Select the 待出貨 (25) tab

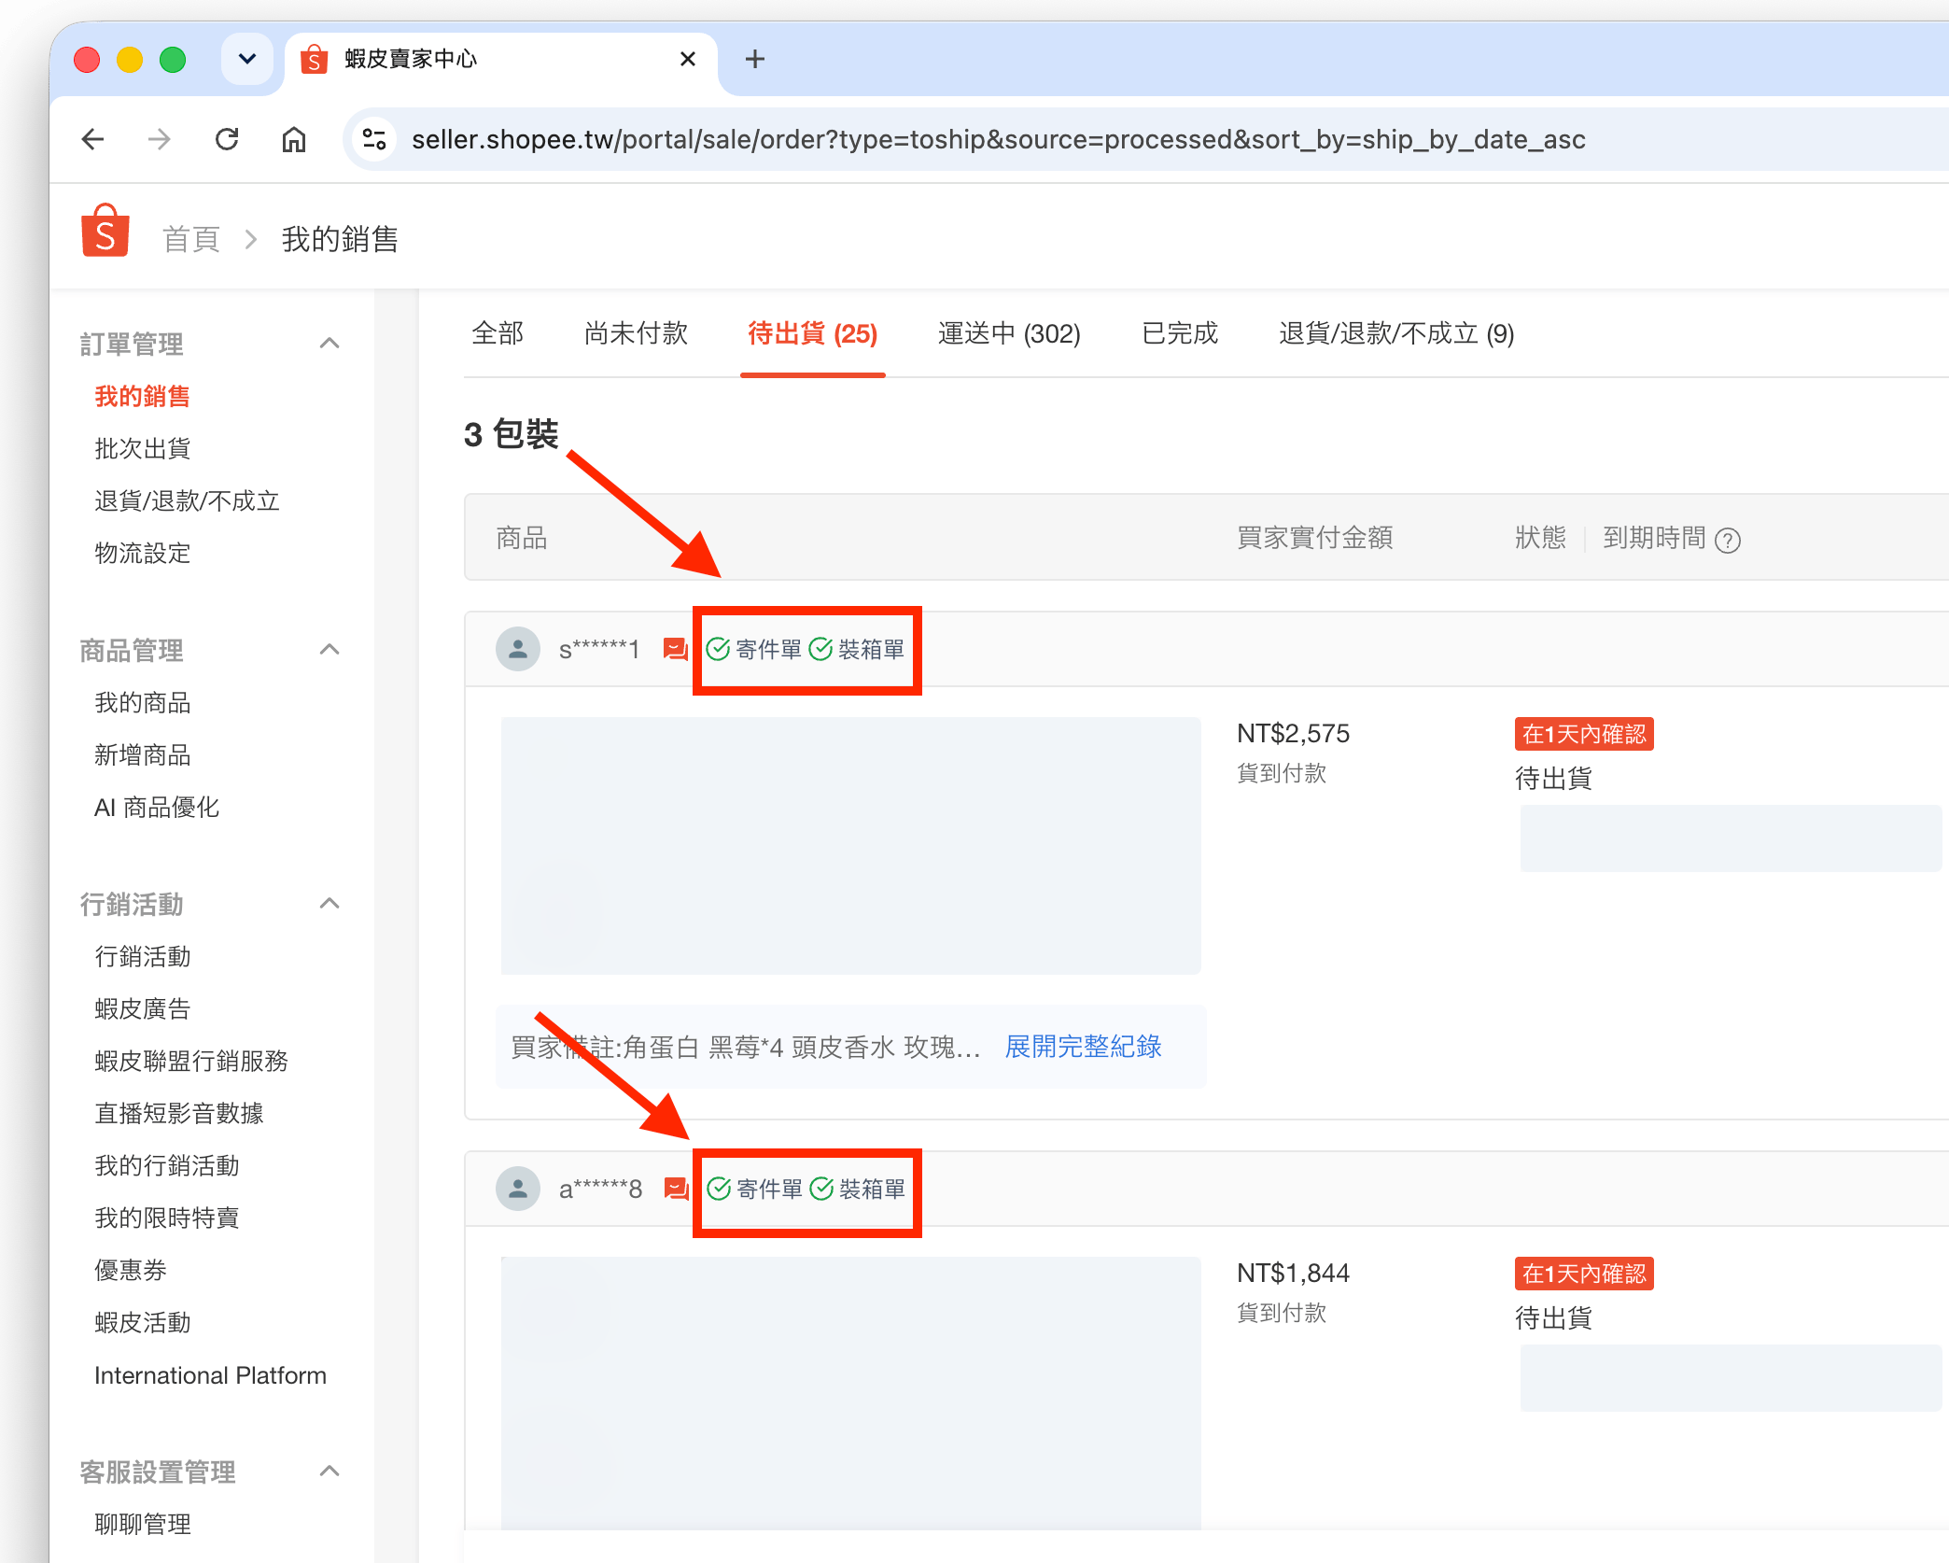pyautogui.click(x=812, y=333)
